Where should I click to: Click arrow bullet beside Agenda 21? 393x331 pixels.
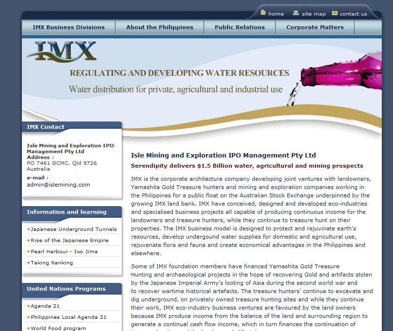[28, 306]
